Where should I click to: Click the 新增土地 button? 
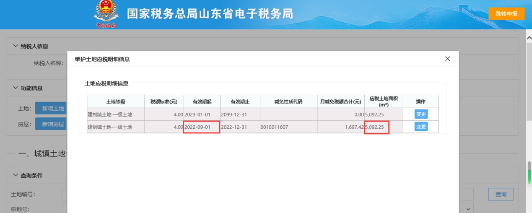51,109
